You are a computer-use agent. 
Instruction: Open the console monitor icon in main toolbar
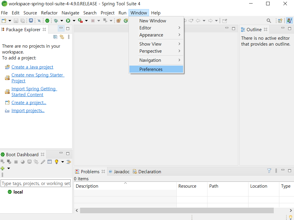31,21
